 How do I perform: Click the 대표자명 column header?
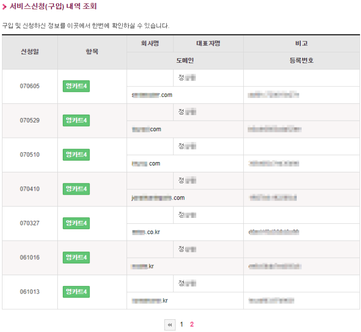coord(208,43)
